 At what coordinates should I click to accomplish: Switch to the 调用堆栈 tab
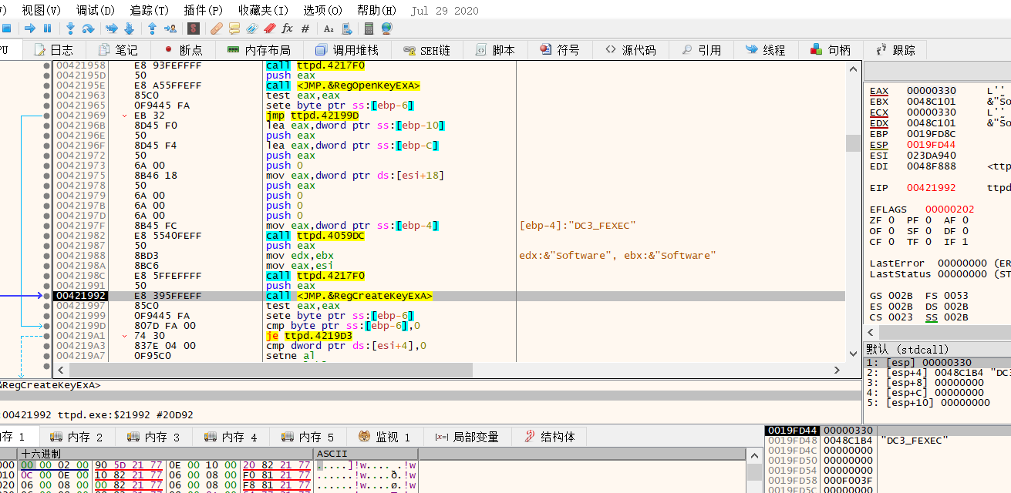click(346, 50)
